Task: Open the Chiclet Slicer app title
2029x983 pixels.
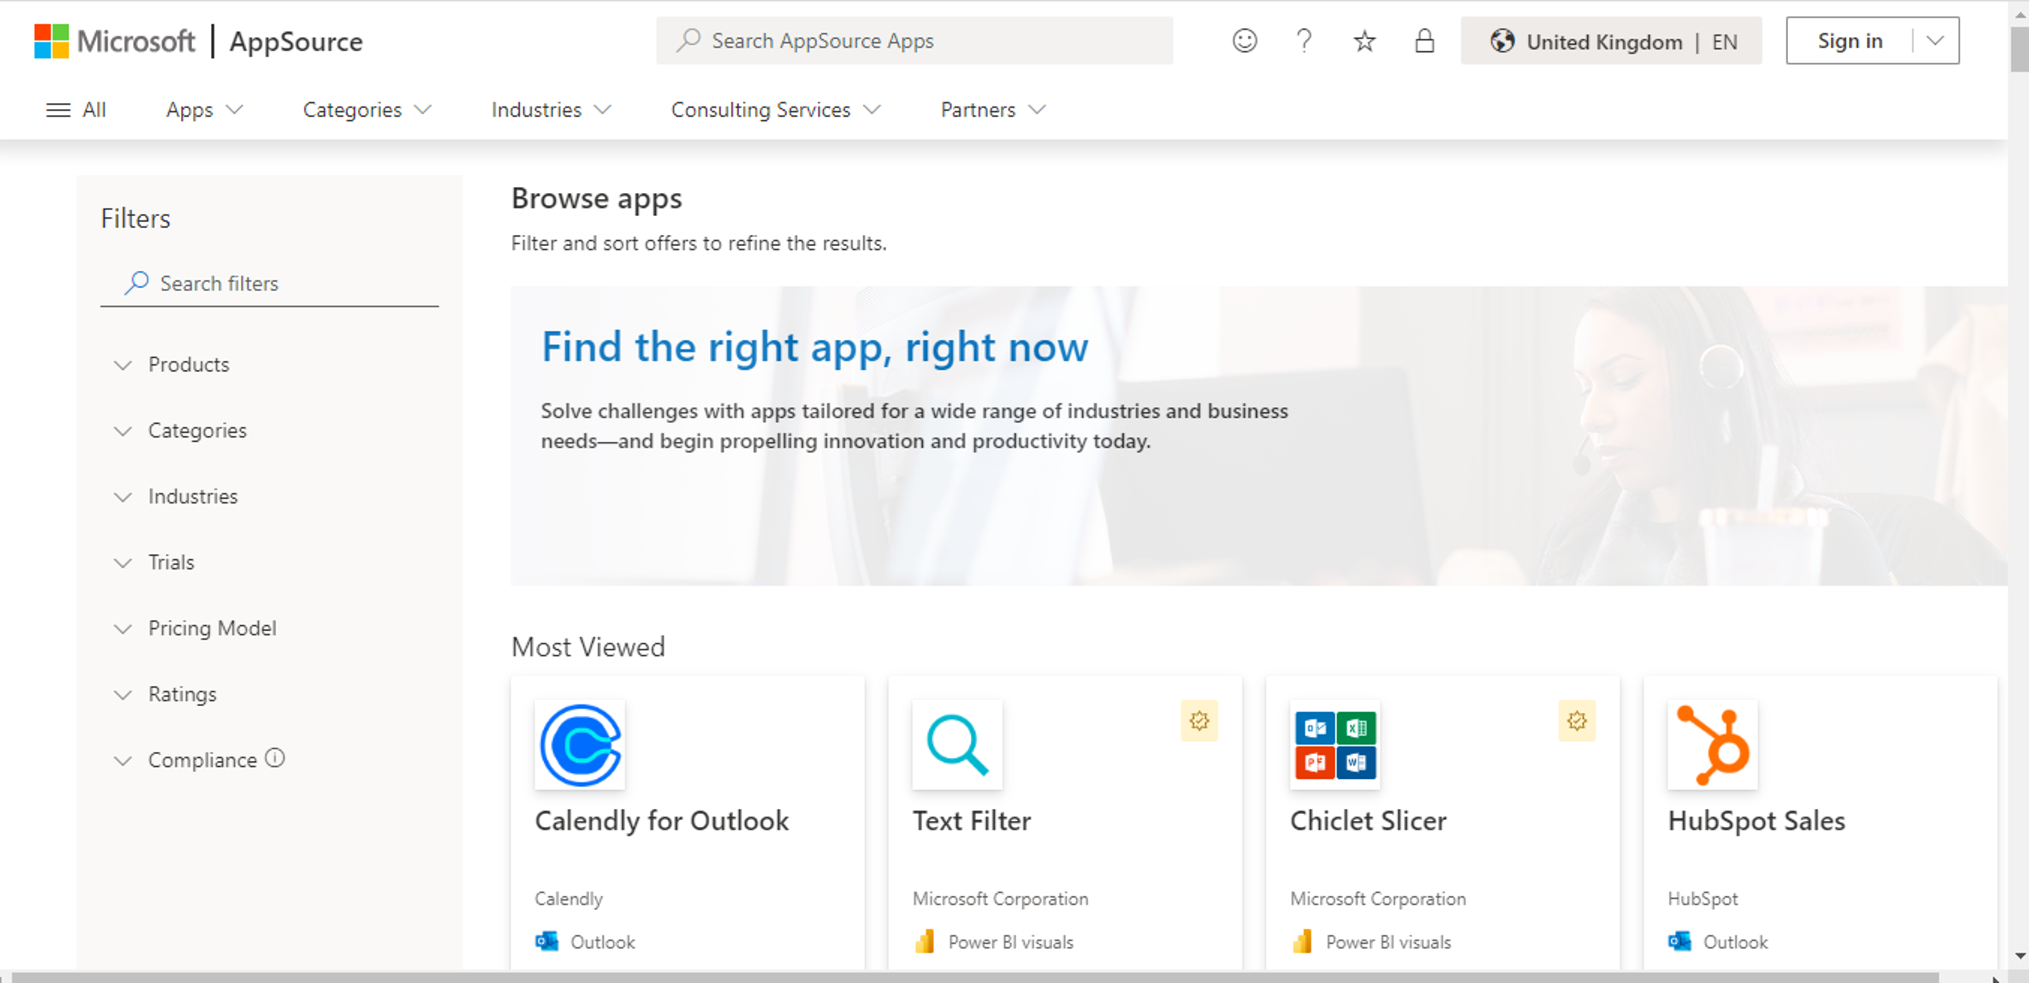Action: pyautogui.click(x=1368, y=821)
